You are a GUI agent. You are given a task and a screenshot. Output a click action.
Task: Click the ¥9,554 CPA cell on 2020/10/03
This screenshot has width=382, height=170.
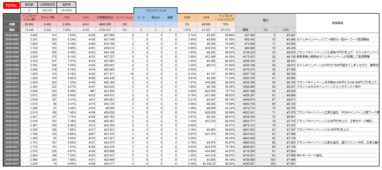tap(206, 44)
